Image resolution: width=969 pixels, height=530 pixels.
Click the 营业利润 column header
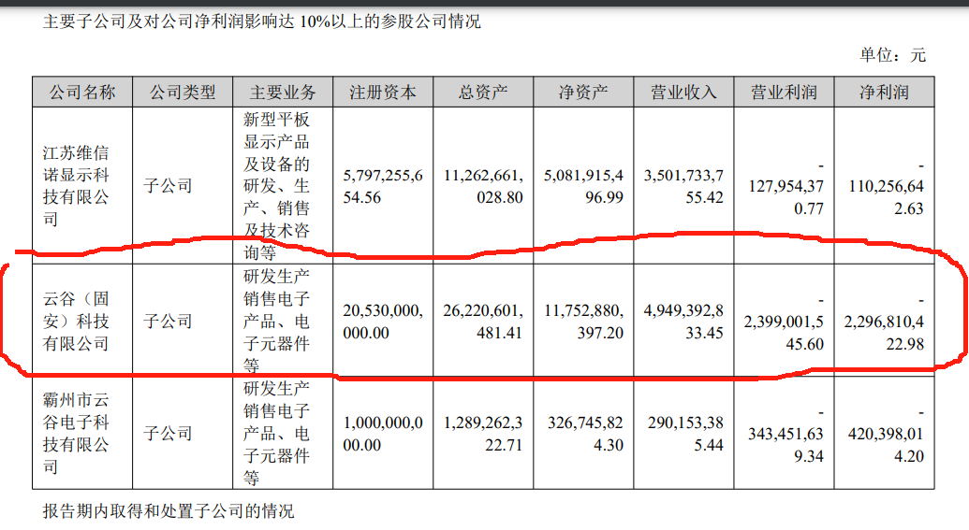click(x=784, y=93)
